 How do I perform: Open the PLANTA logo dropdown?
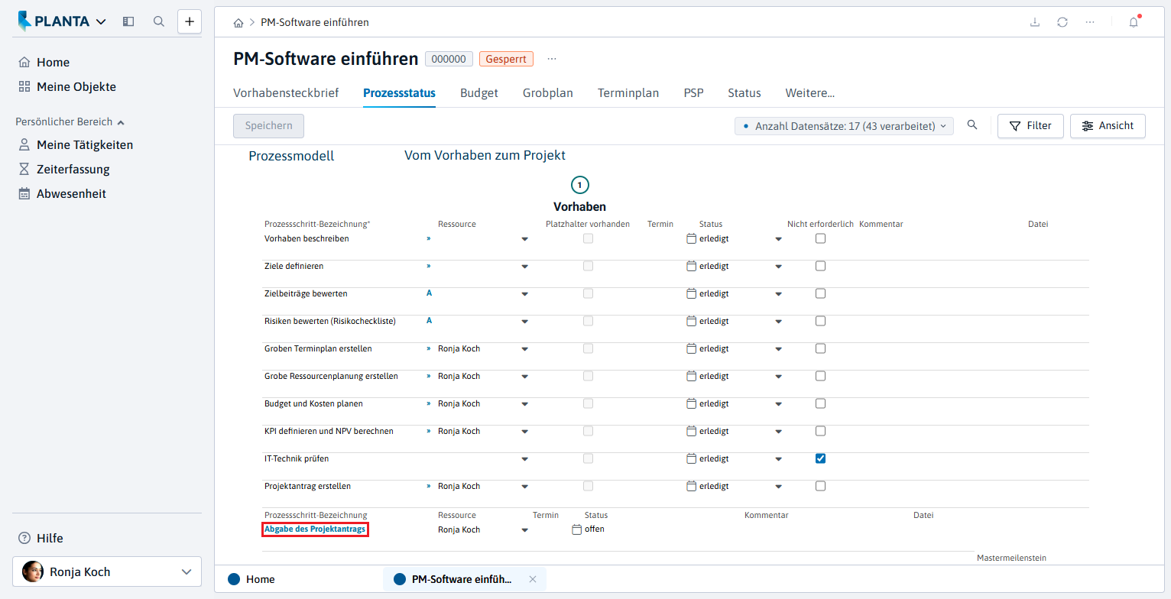point(63,21)
